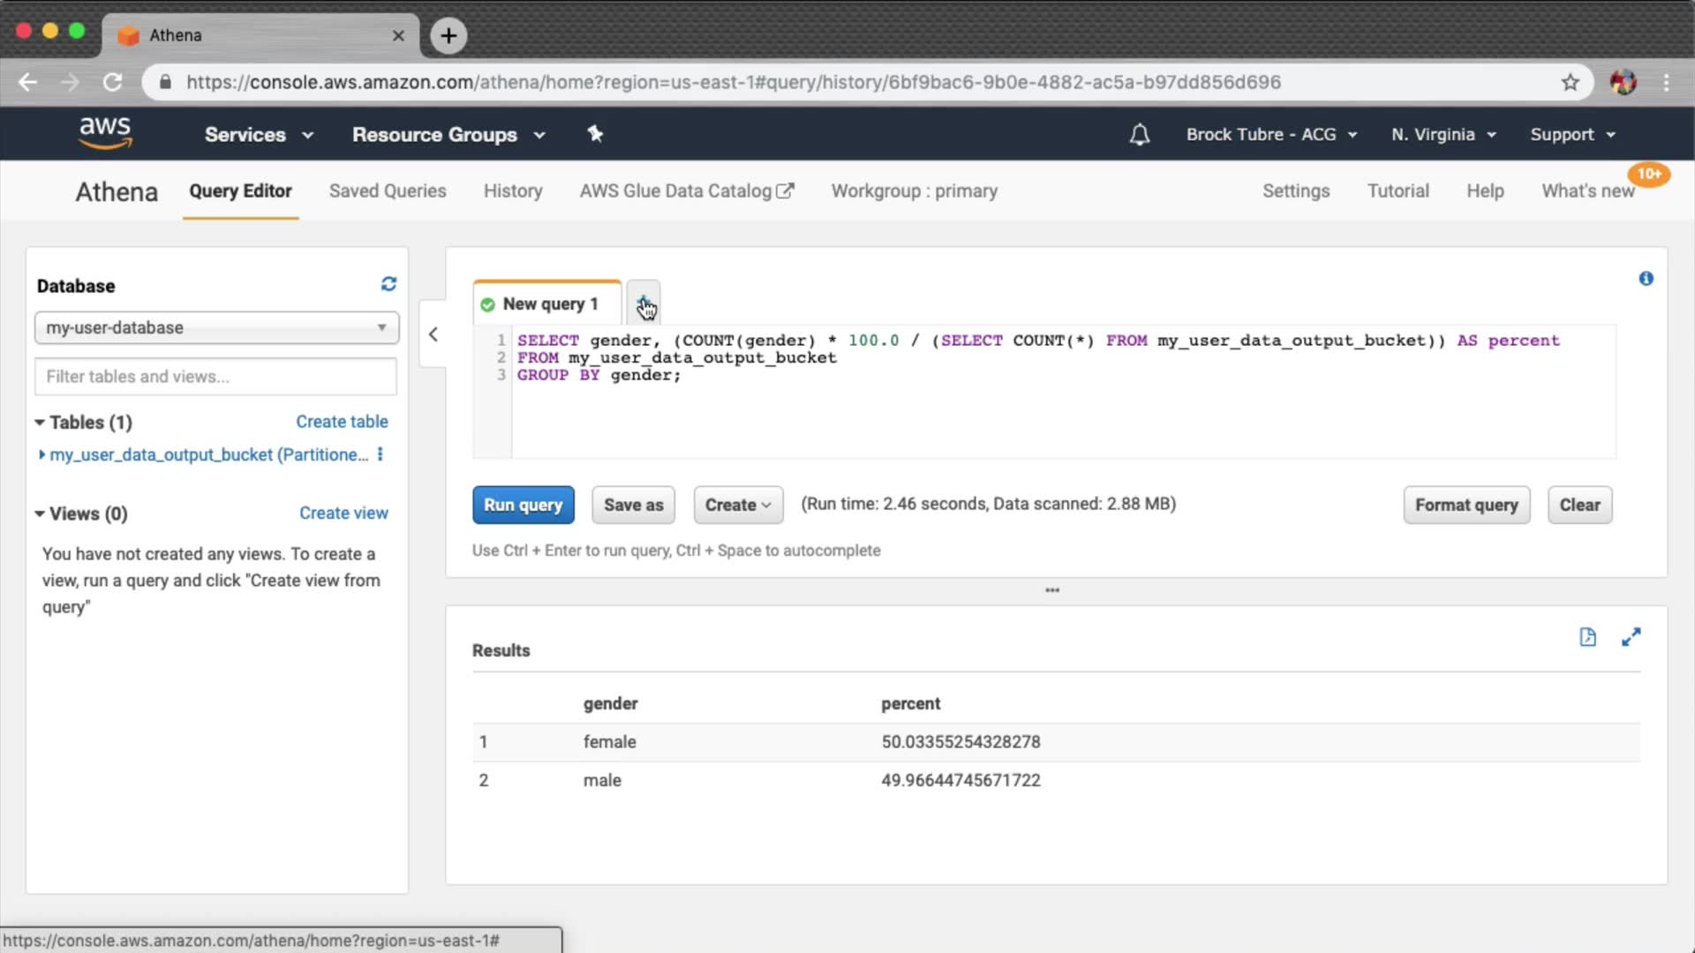Image resolution: width=1695 pixels, height=953 pixels.
Task: Open the notifications bell
Action: point(1140,135)
